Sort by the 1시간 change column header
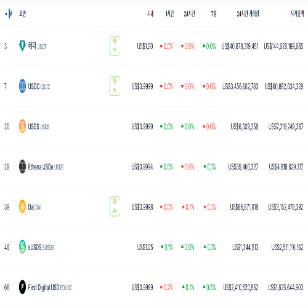This screenshot has width=308, height=308. 169,14
